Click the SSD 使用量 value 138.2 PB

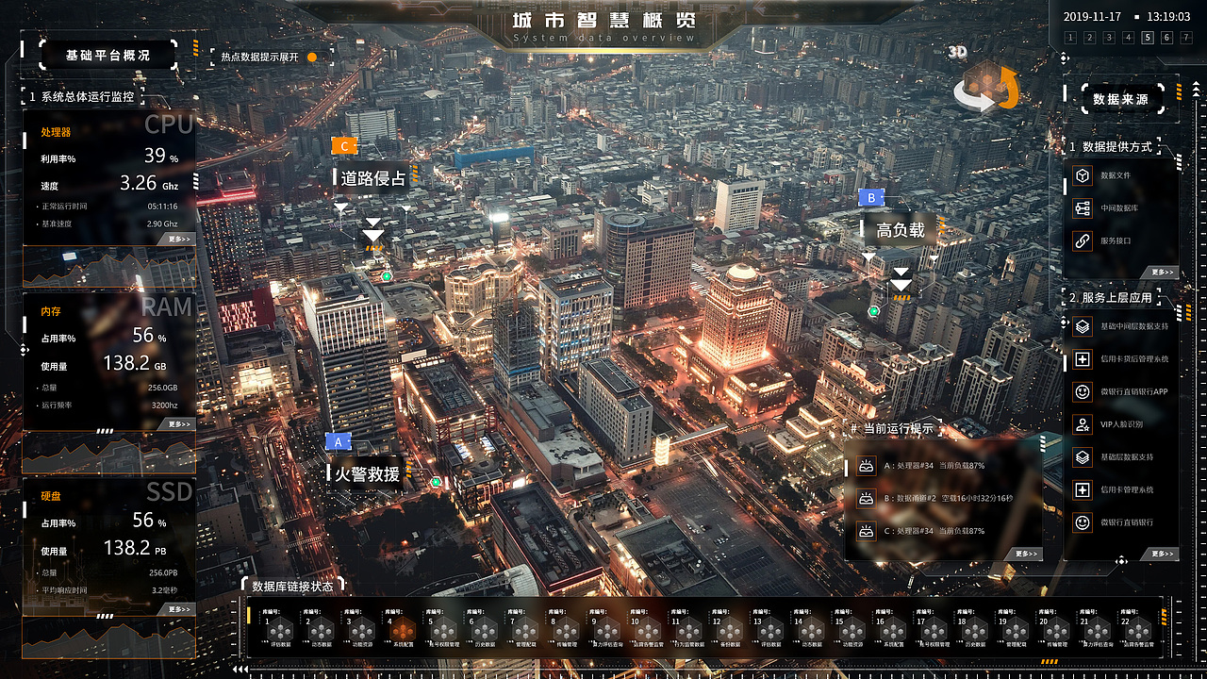[x=134, y=548]
